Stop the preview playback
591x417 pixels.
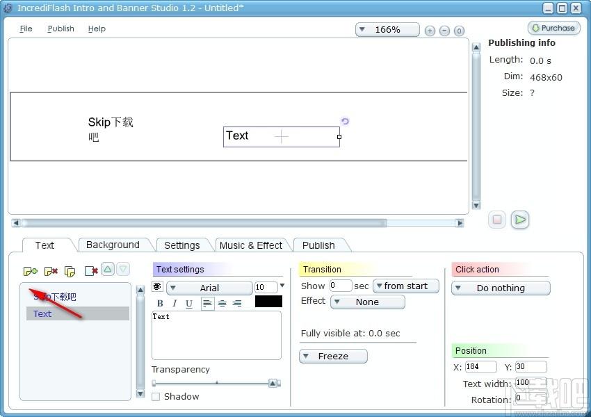pyautogui.click(x=497, y=220)
